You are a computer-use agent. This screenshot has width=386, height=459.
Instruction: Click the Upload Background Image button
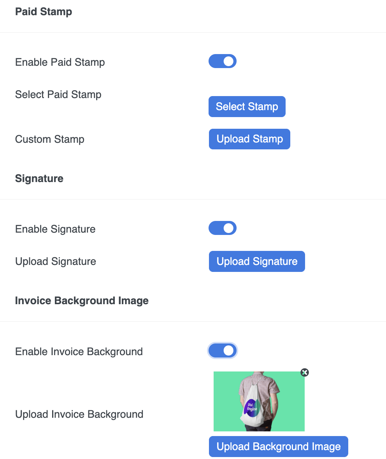(279, 447)
